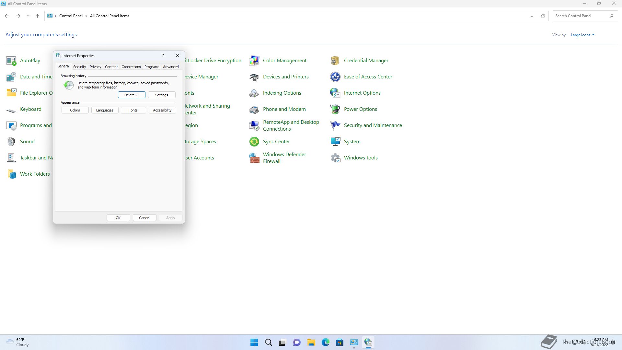Click the Control Panel breadcrumb segment
Screen dimensions: 622x350
pos(71,16)
